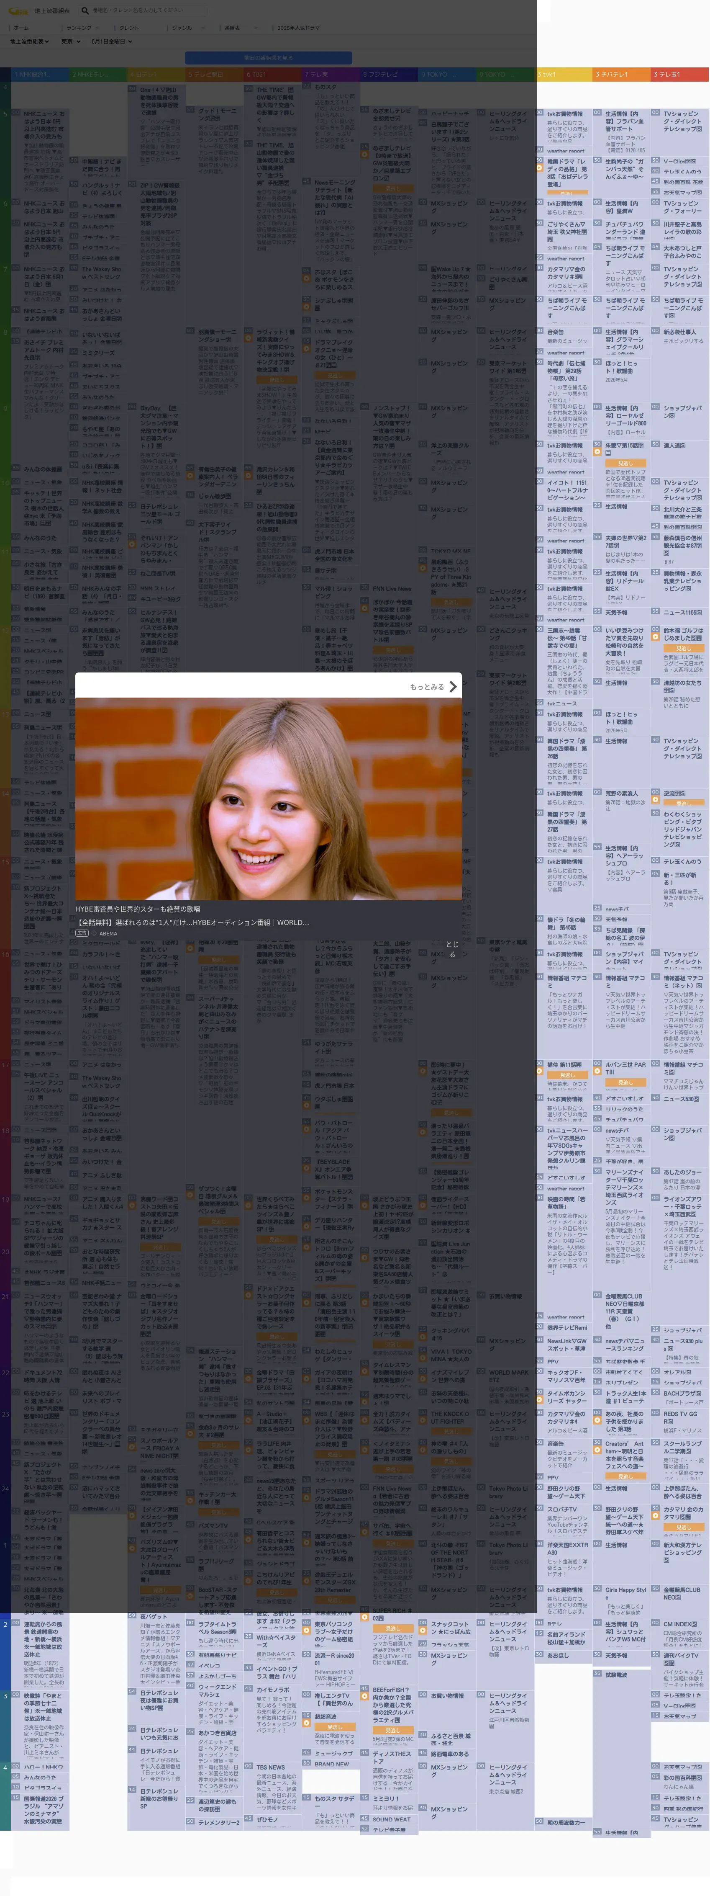Open the 5月1日金曜日 date dropdown
710x1896 pixels.
(x=112, y=42)
